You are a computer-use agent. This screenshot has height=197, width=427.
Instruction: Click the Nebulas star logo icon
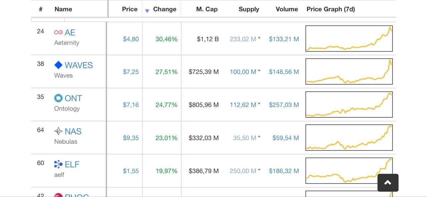(58, 131)
